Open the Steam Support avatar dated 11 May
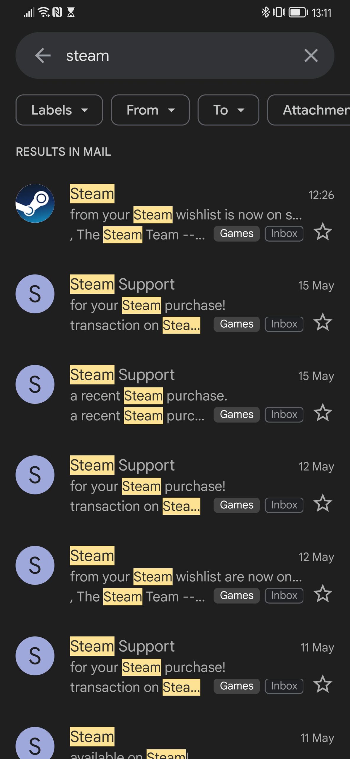Image resolution: width=350 pixels, height=759 pixels. point(35,656)
